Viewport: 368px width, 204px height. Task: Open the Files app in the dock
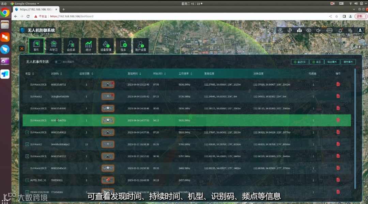click(5, 24)
